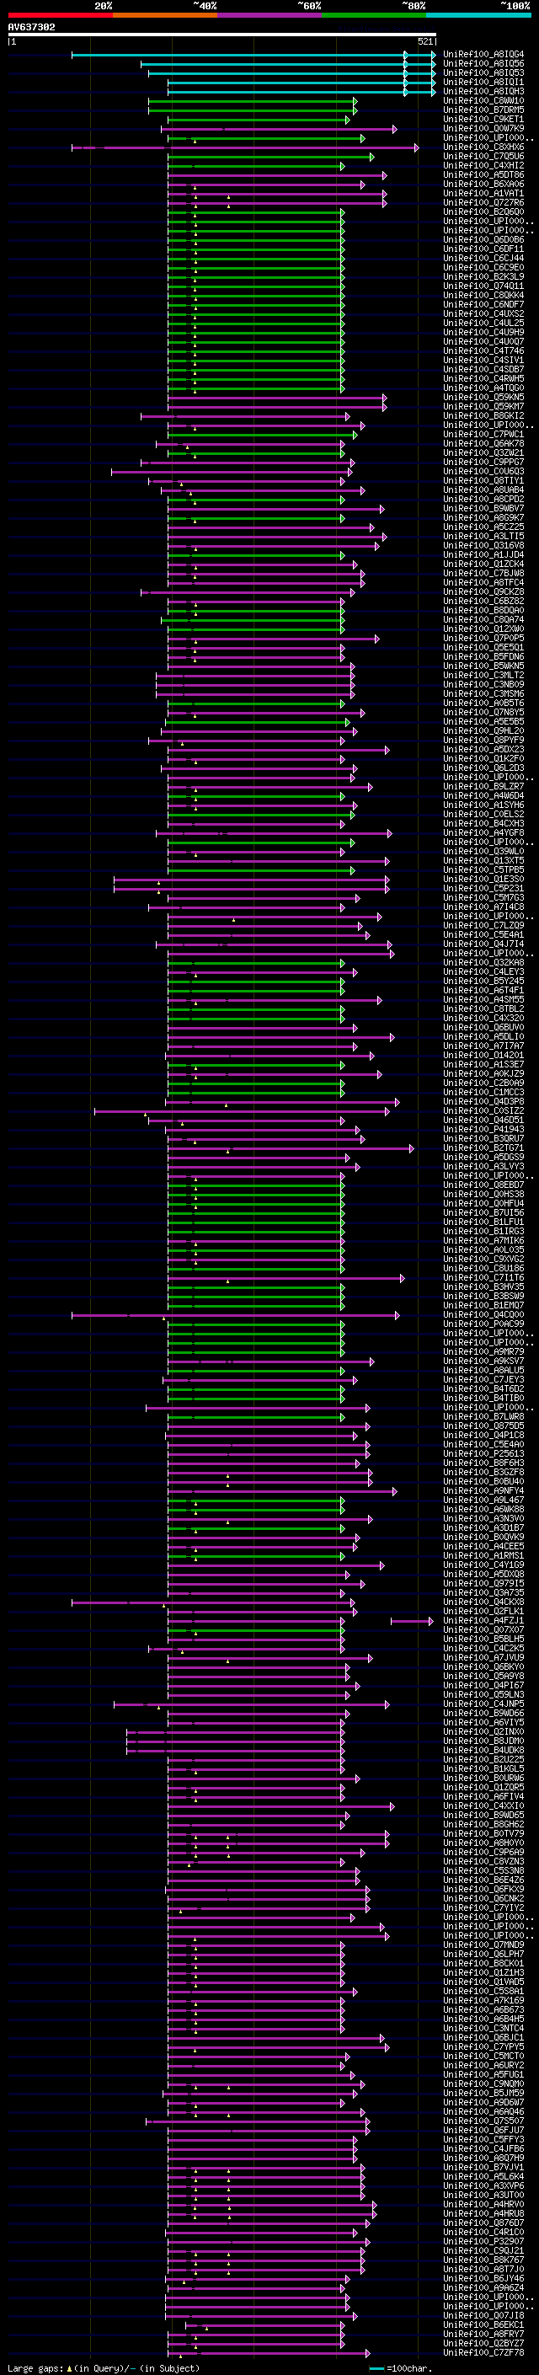Select the UniRef100_B2K3L9 label

(483, 276)
